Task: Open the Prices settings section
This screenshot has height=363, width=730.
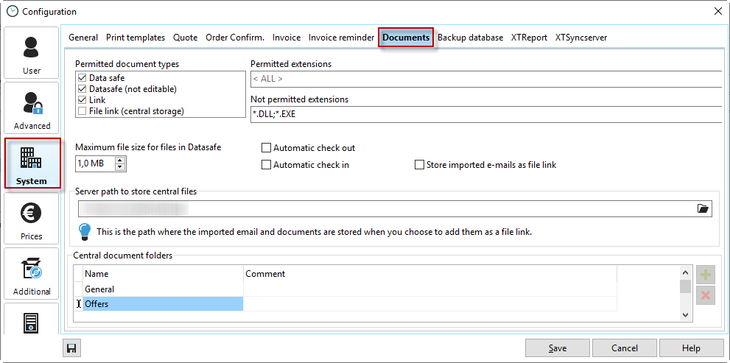Action: (x=32, y=219)
